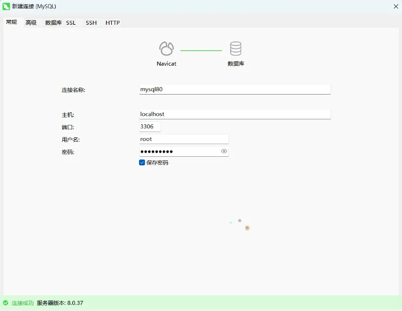Click the 连接名称: label
Screen dimensions: 402x311
coord(73,90)
